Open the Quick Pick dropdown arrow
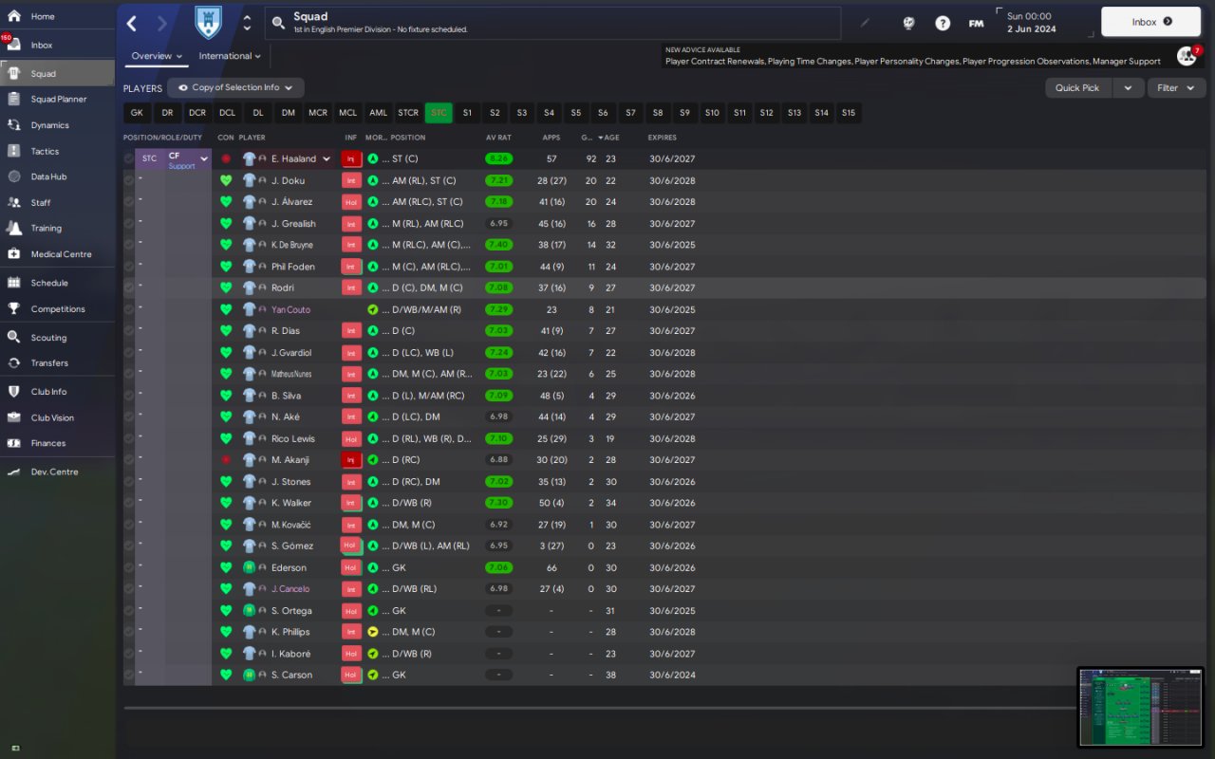Screen dimensions: 1215x759 1128,88
